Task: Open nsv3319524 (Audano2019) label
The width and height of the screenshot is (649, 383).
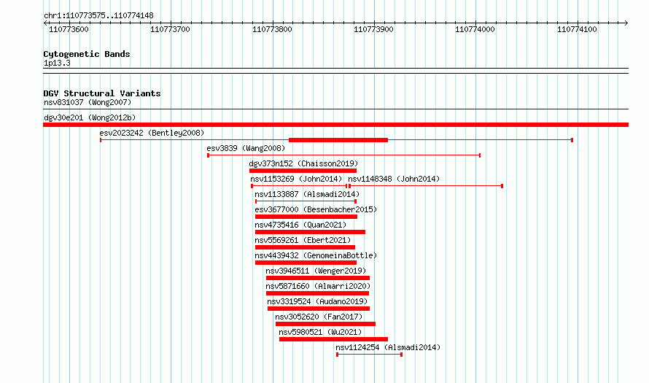Action: coord(317,301)
